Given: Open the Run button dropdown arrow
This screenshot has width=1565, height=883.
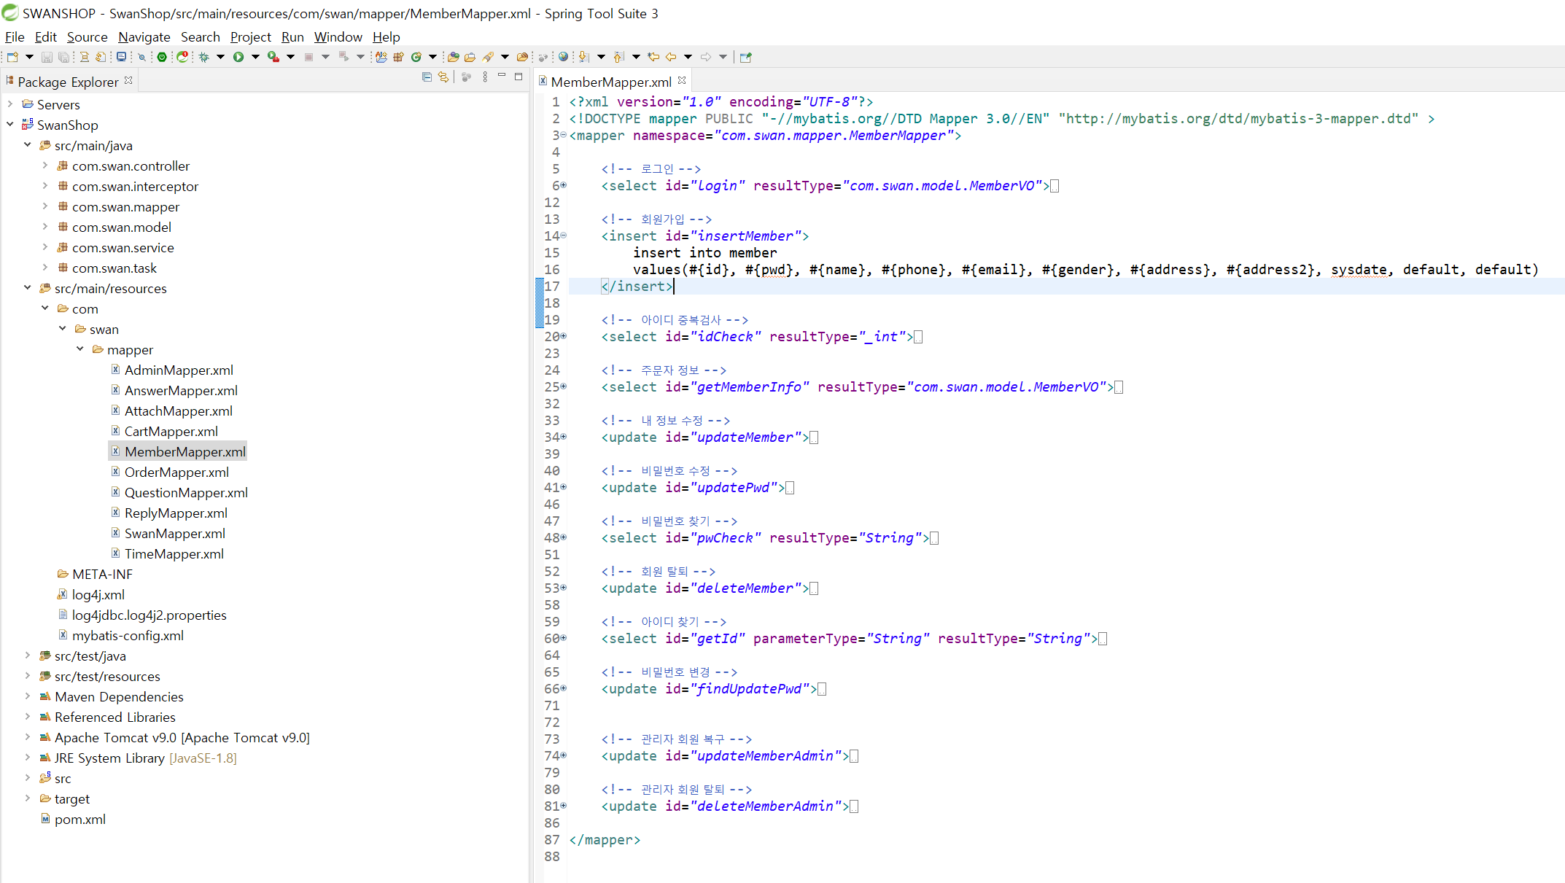Looking at the screenshot, I should (255, 57).
